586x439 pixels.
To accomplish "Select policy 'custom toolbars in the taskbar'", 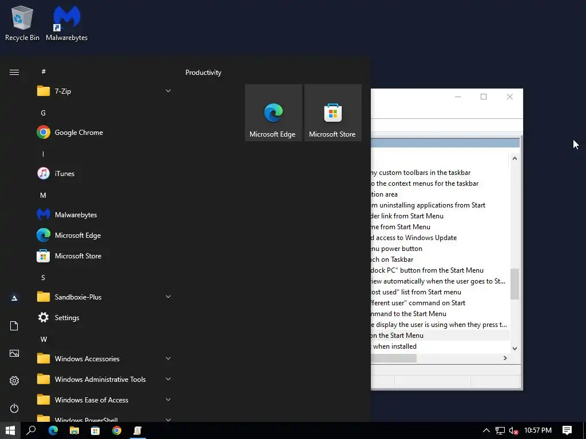I will [x=439, y=173].
